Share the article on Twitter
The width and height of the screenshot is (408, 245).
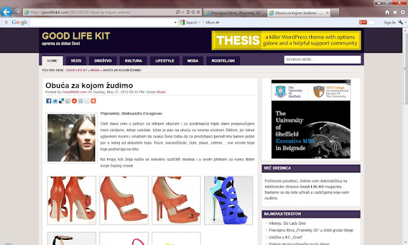pos(55,101)
